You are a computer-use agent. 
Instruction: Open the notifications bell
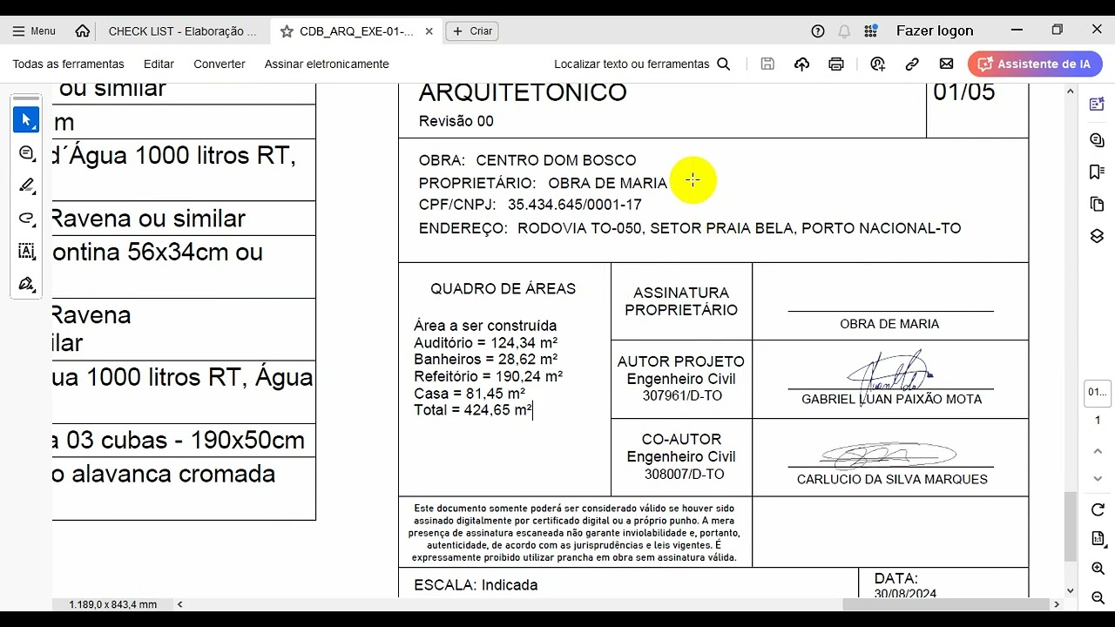point(844,30)
